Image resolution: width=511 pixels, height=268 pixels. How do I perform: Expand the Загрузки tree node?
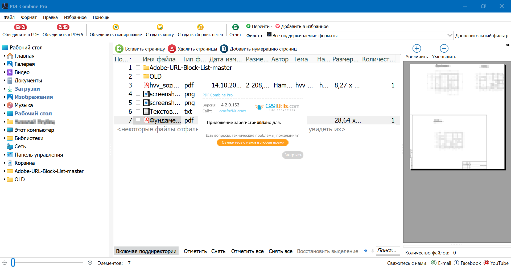tap(5, 89)
